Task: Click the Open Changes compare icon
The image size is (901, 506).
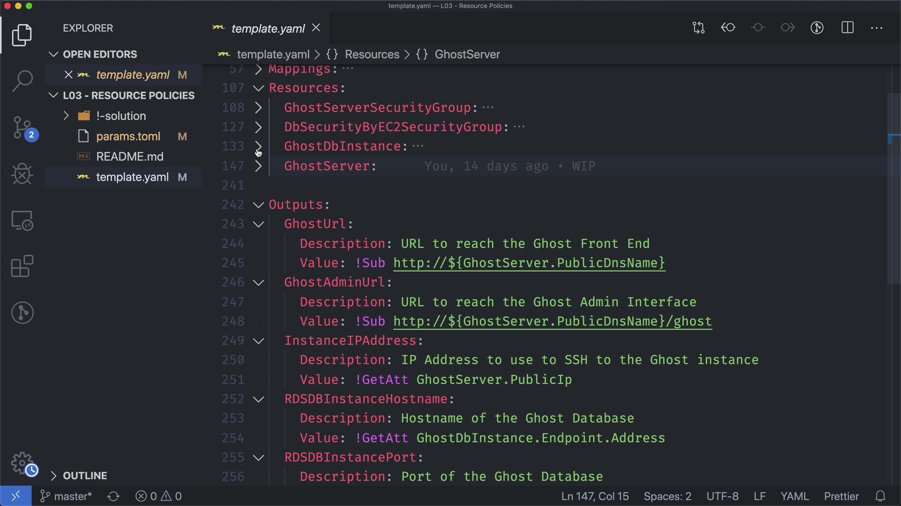Action: click(x=698, y=28)
